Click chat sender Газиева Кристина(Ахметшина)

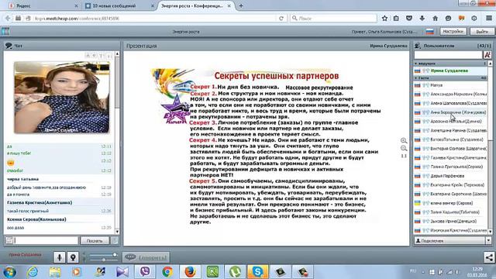pyautogui.click(x=40, y=203)
